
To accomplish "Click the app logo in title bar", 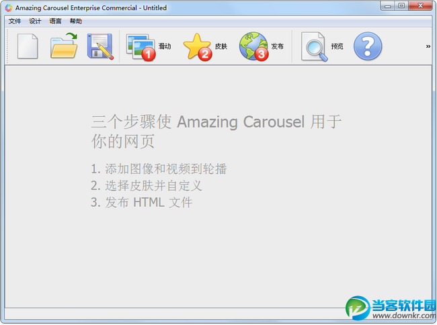I will pyautogui.click(x=9, y=8).
